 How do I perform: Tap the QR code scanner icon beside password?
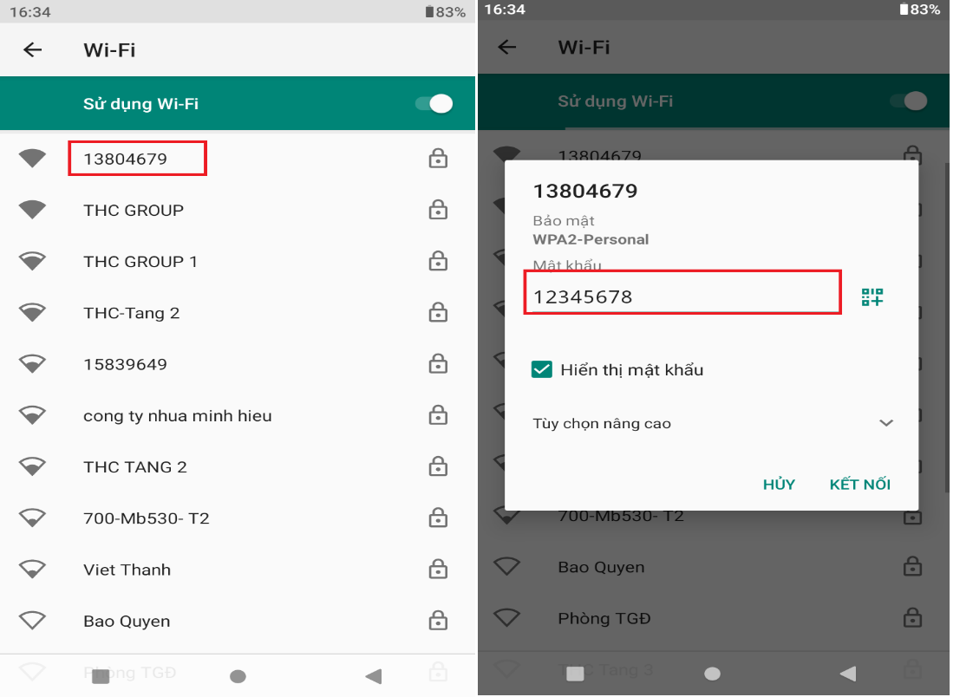871,296
